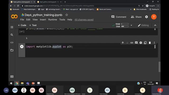Open the Windows notification center

click(157, 83)
